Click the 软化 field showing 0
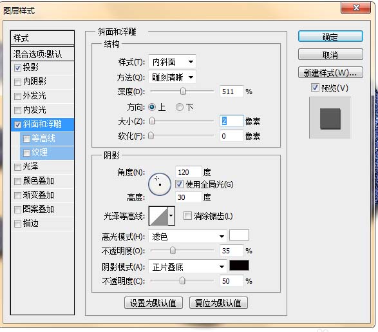378x332 pixels. pyautogui.click(x=231, y=136)
